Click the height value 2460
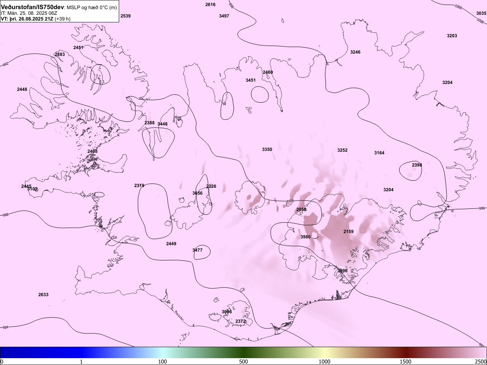This screenshot has height=365, width=487. pyautogui.click(x=268, y=72)
